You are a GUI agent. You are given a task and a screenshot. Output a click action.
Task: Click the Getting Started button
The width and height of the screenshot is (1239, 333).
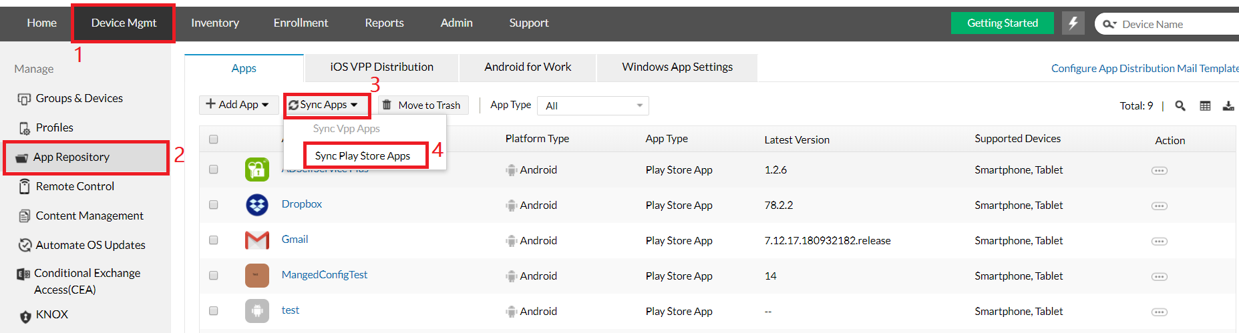[1002, 23]
